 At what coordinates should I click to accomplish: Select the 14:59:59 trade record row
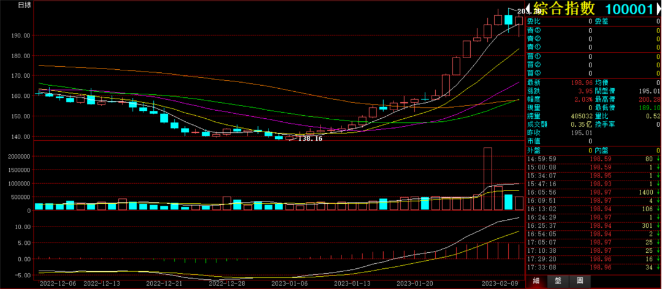[593, 158]
